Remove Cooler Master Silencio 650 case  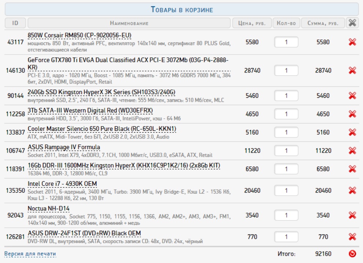(x=352, y=132)
